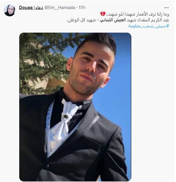Expand the attached photo of the man
Viewport: 176px width, 182px height.
click(75, 107)
